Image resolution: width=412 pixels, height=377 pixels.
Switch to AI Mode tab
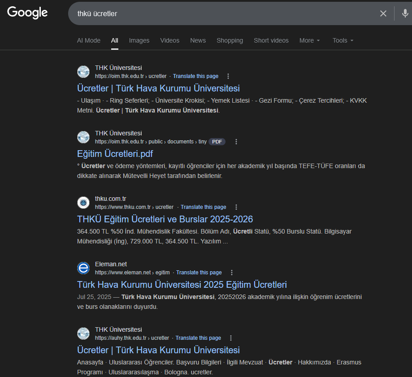coord(89,40)
